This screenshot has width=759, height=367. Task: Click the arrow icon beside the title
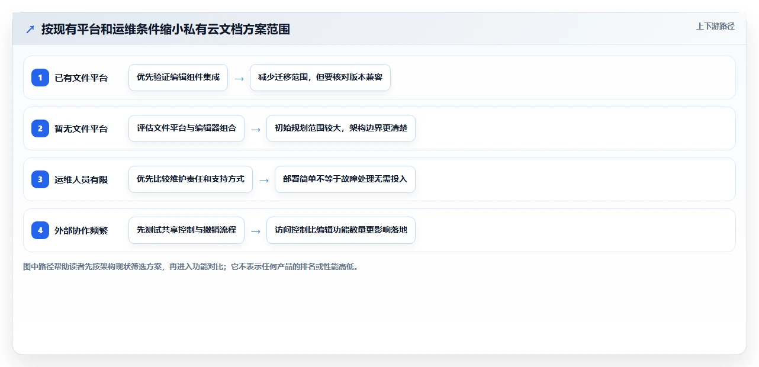coord(30,29)
